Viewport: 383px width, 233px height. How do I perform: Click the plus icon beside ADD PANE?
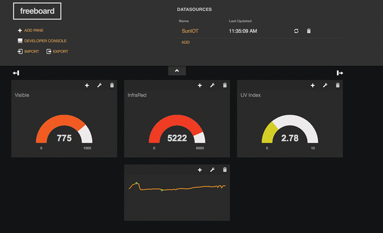[20, 31]
